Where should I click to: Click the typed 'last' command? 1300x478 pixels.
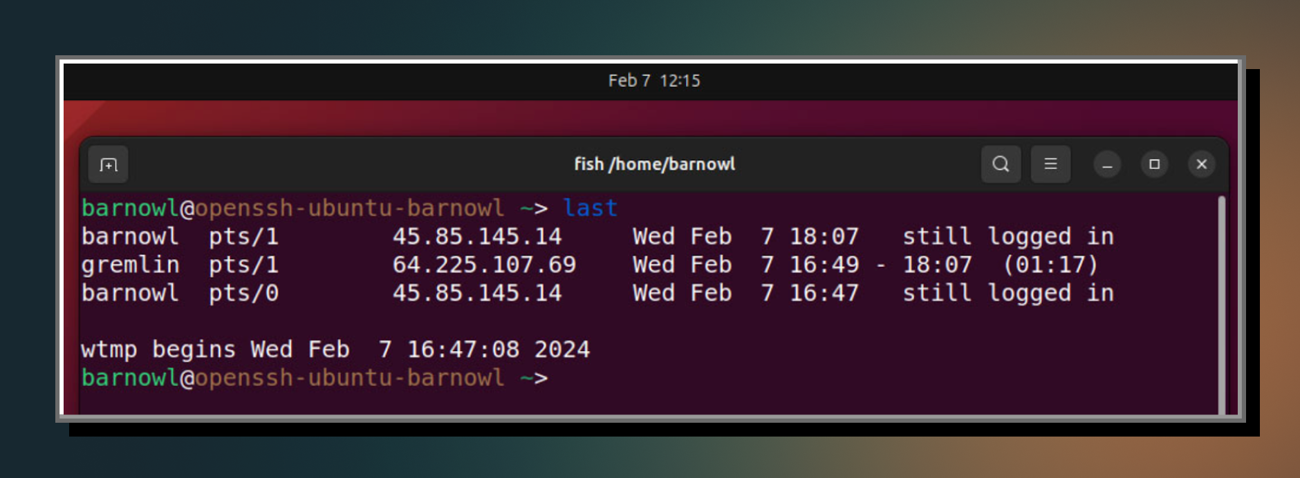(590, 208)
